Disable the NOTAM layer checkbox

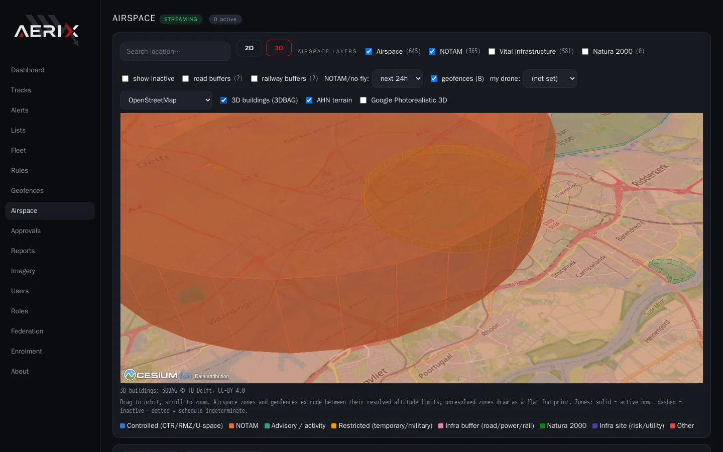pos(432,51)
